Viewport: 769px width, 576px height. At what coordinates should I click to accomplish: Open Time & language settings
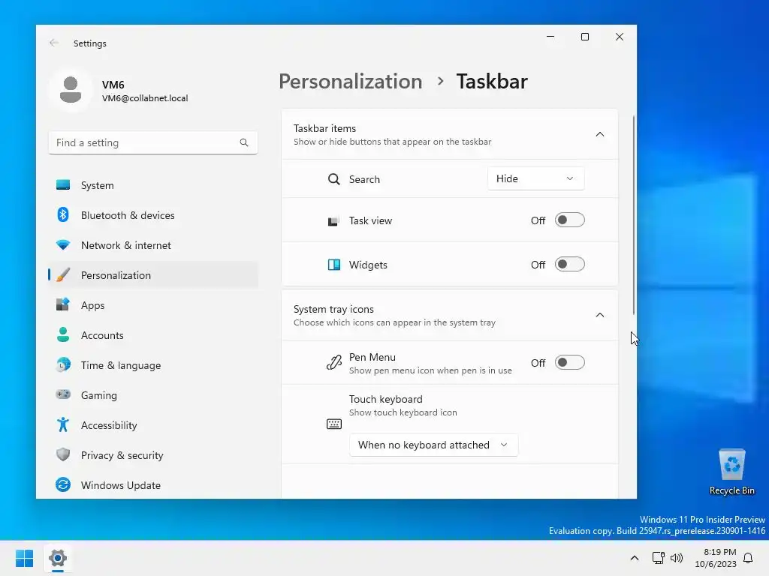coord(153,365)
